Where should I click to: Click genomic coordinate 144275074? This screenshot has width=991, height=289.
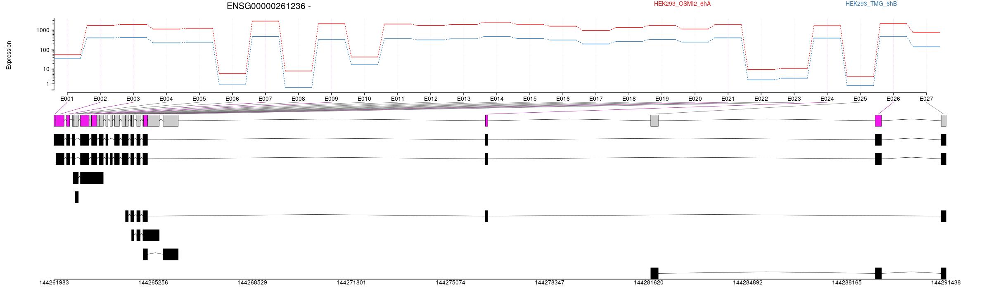point(450,283)
